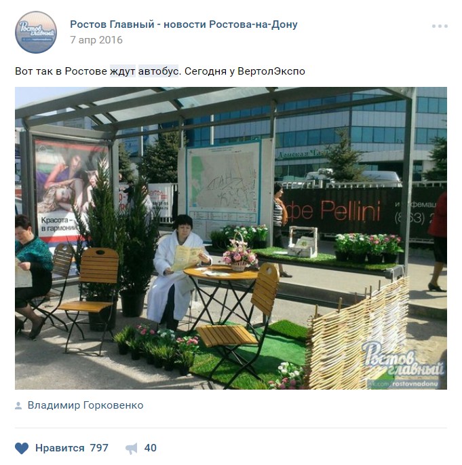Click the highlighted word ждут
The image size is (462, 465).
point(123,71)
